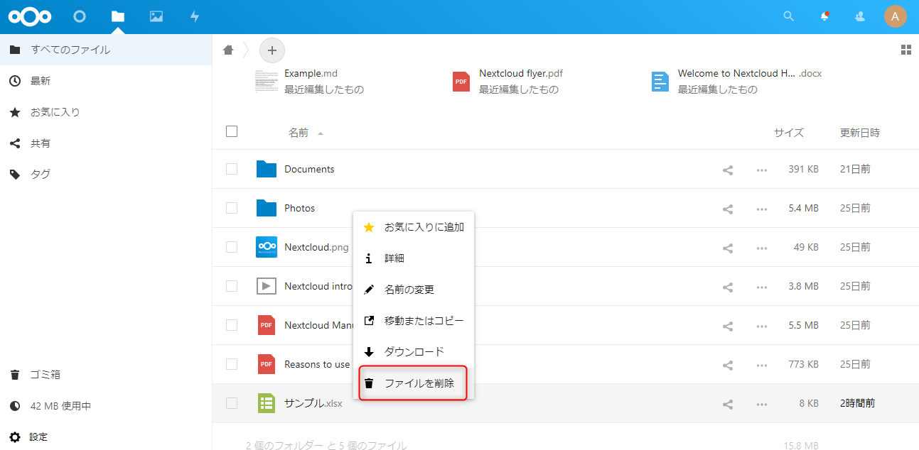Tick the Nextcloud intro video checkbox
919x450 pixels.
tap(232, 286)
